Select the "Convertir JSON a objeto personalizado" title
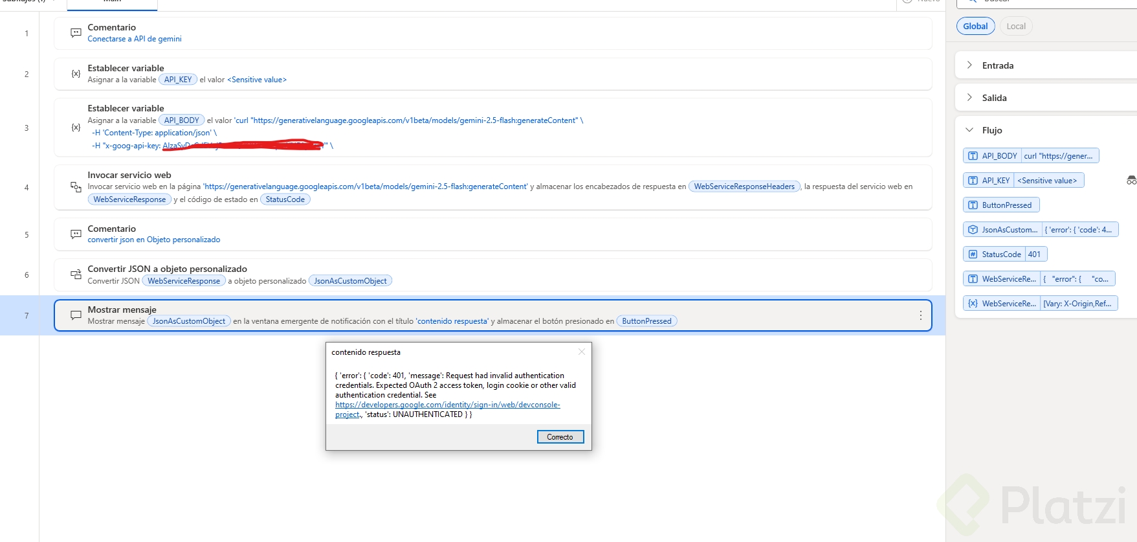The width and height of the screenshot is (1137, 542). pyautogui.click(x=168, y=269)
